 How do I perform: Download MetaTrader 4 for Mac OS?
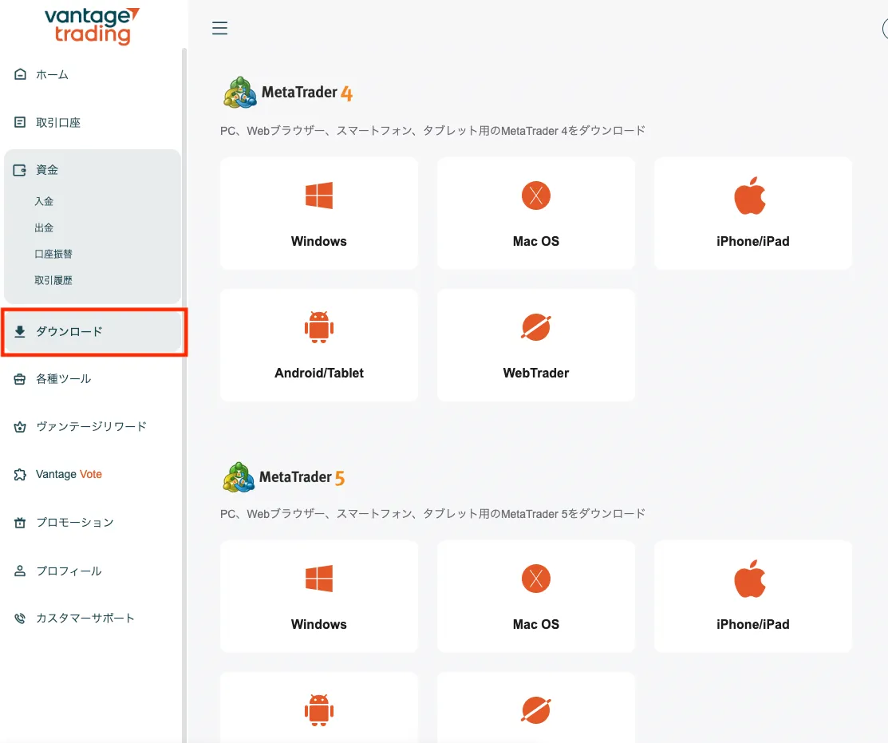pyautogui.click(x=535, y=214)
